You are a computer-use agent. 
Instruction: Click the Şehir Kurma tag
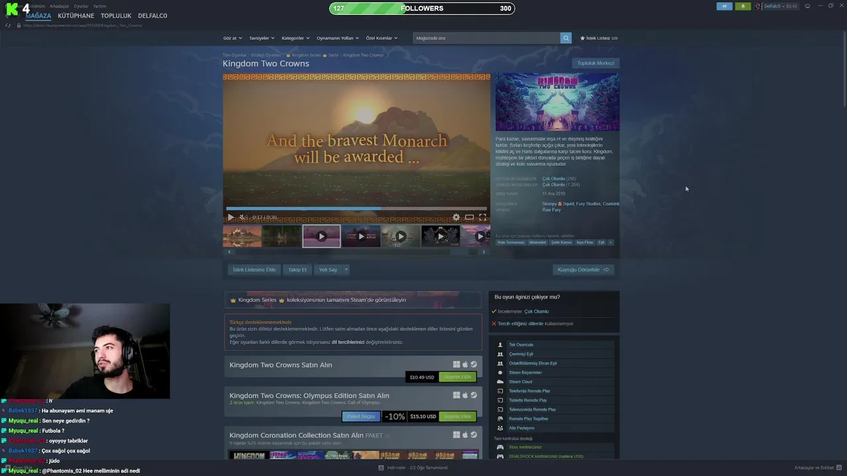click(561, 243)
